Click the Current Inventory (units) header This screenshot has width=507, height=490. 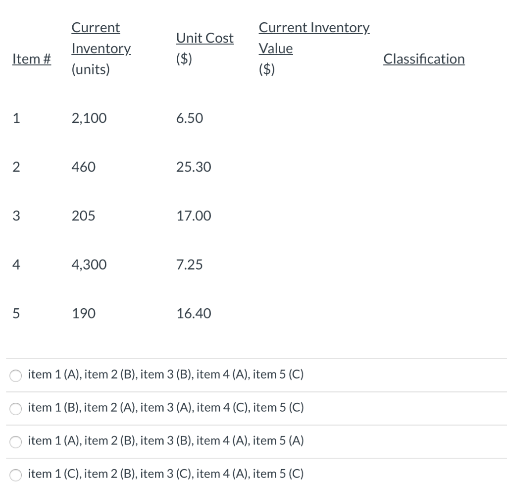click(101, 48)
